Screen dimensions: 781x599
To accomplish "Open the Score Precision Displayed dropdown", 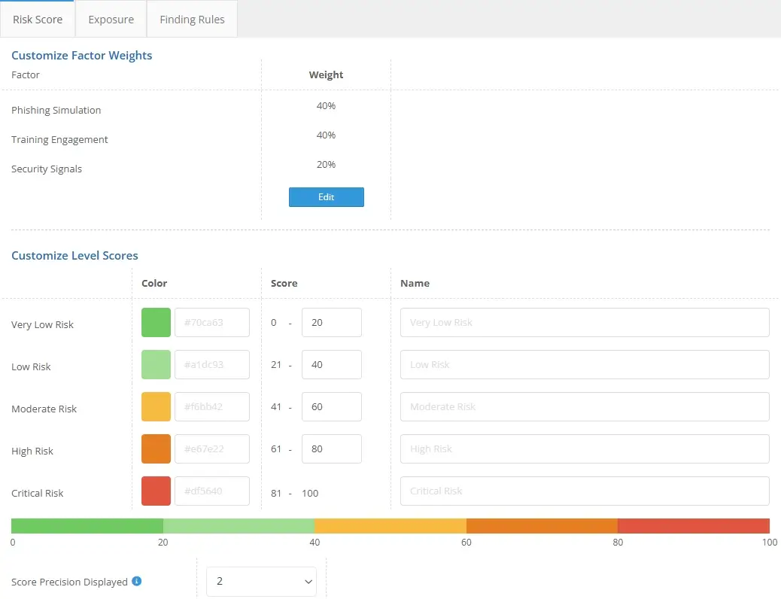I will (x=261, y=582).
